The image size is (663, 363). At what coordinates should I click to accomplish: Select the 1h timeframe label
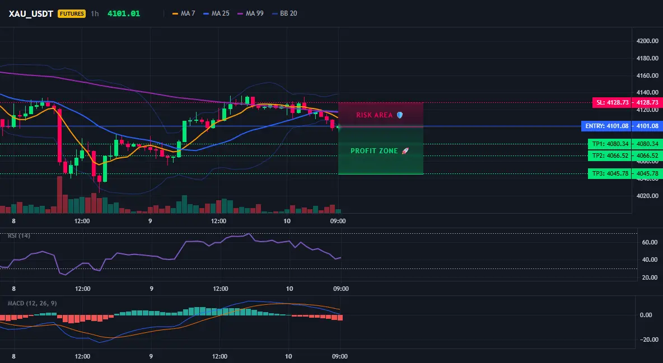95,13
